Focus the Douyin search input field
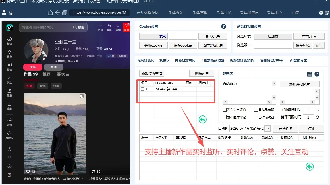330x185 pixels. 45,27
